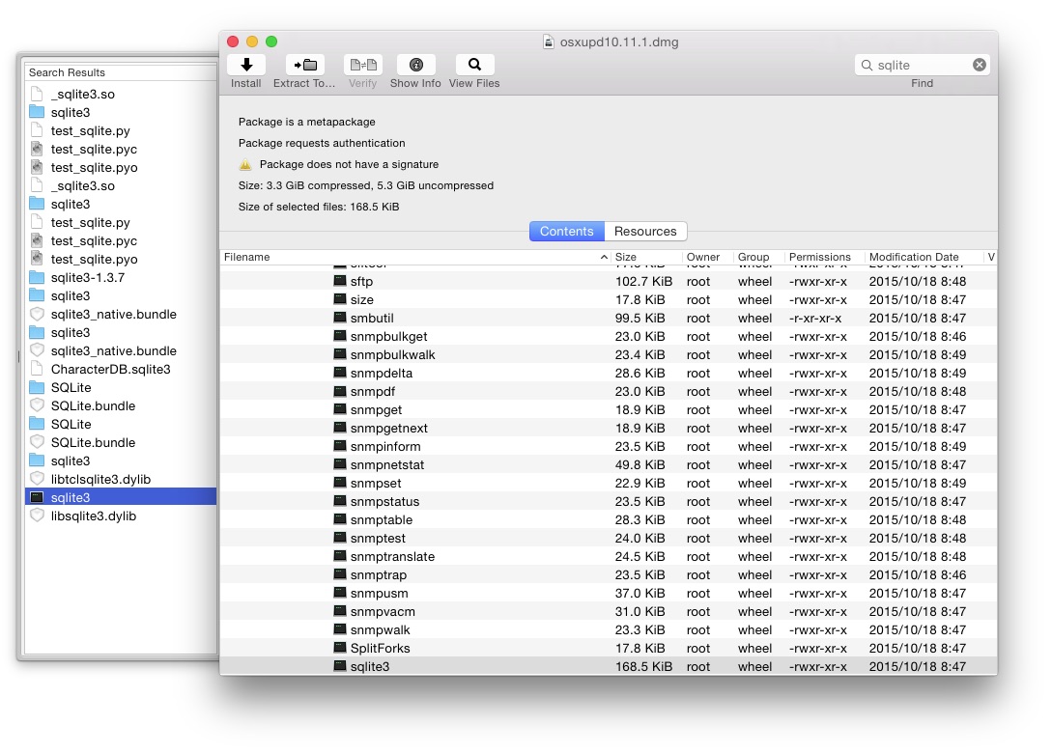The height and width of the screenshot is (753, 1052).
Task: Click the snmpvacm file icon
Action: click(340, 611)
